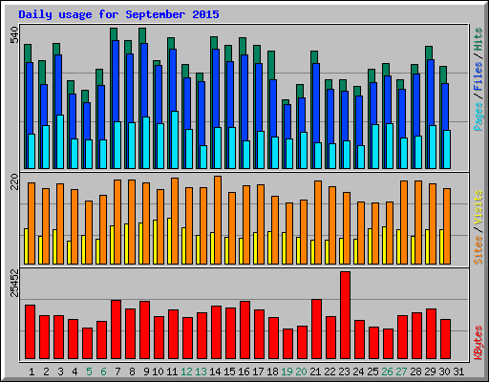
Task: Click the "Daily usage for September 2015" title
Action: pyautogui.click(x=118, y=14)
